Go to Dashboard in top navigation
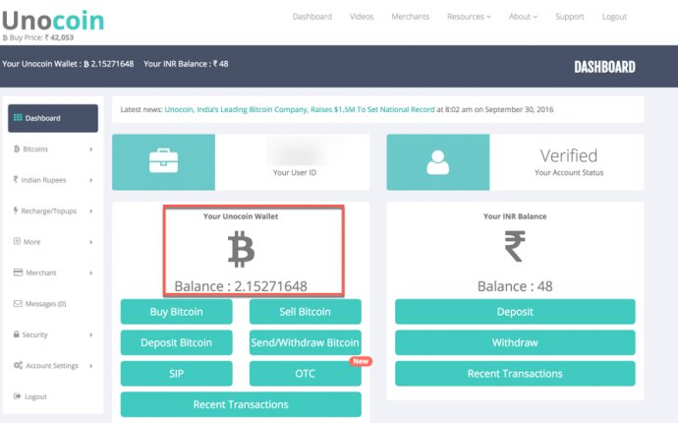This screenshot has height=423, width=678. (x=312, y=17)
